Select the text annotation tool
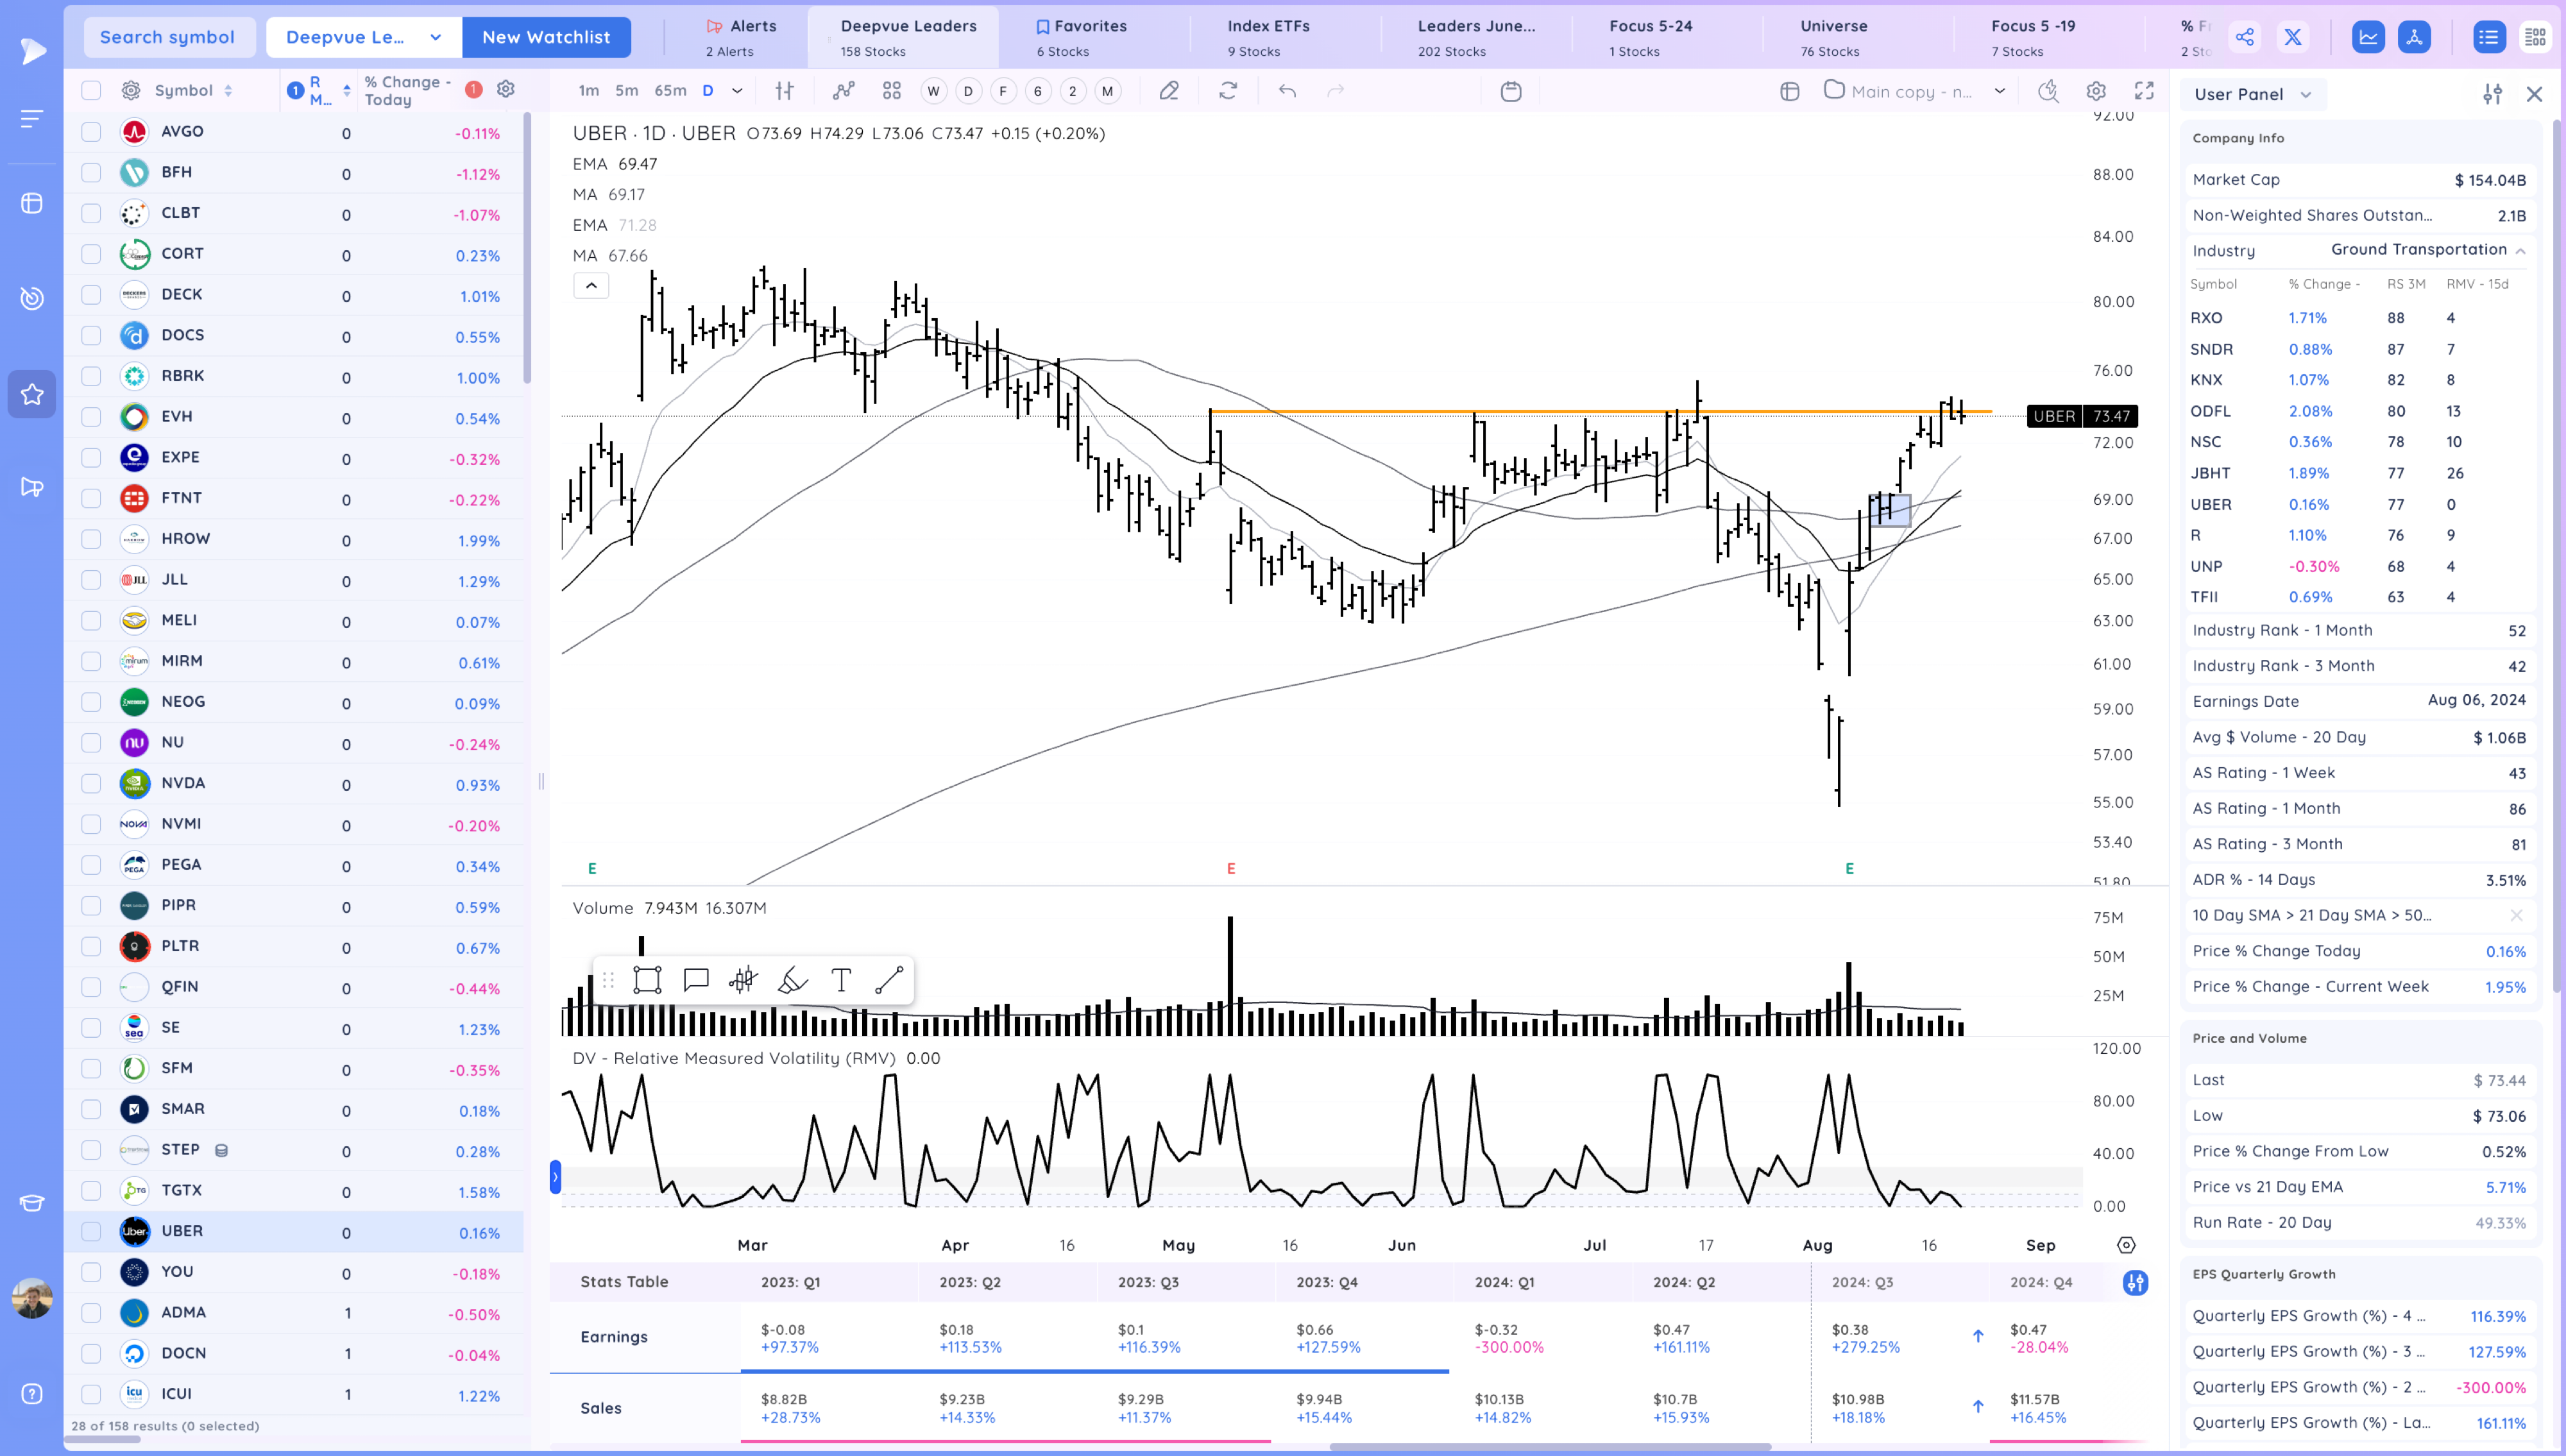2566x1456 pixels. coord(841,980)
